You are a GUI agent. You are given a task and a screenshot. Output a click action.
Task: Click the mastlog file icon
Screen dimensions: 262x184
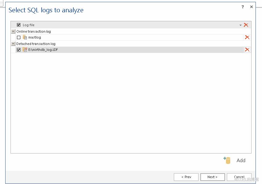[25, 37]
